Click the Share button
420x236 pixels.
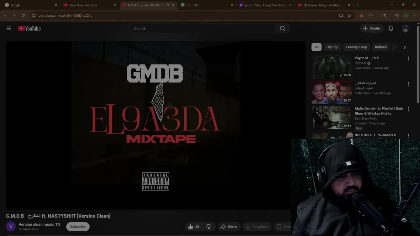[228, 226]
